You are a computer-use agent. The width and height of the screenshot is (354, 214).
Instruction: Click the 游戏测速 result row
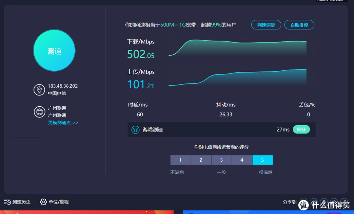click(222, 130)
